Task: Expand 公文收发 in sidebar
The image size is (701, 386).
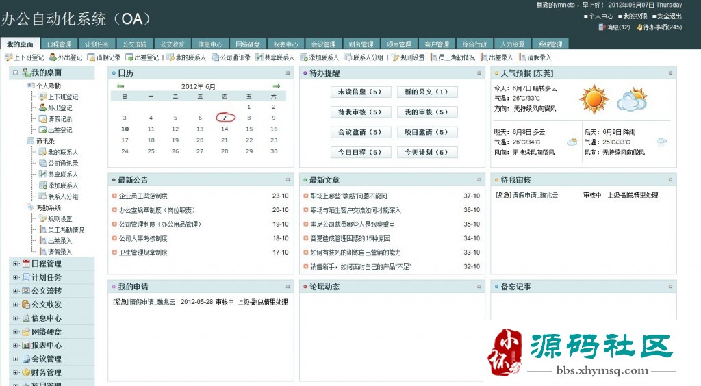Action: pyautogui.click(x=16, y=305)
